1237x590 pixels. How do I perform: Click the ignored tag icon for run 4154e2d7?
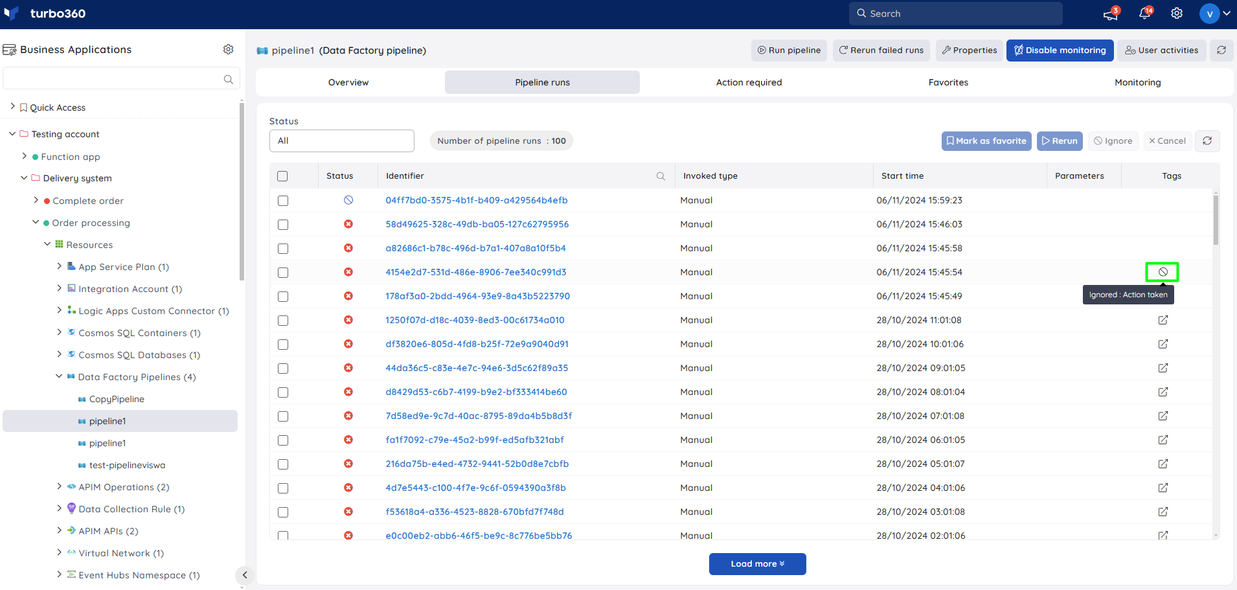[x=1163, y=272]
